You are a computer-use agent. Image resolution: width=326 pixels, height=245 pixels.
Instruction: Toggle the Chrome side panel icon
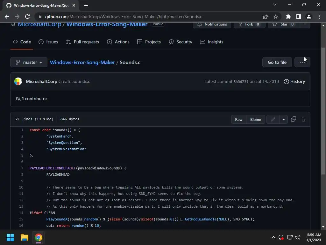tap(299, 17)
